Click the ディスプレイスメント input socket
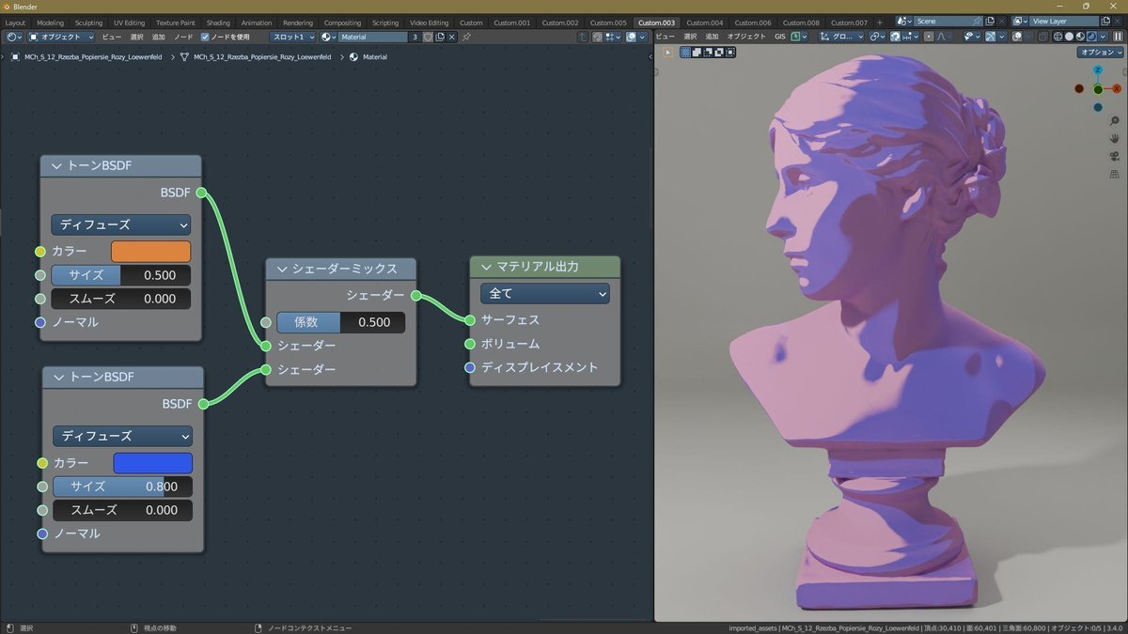The image size is (1128, 634). (470, 367)
